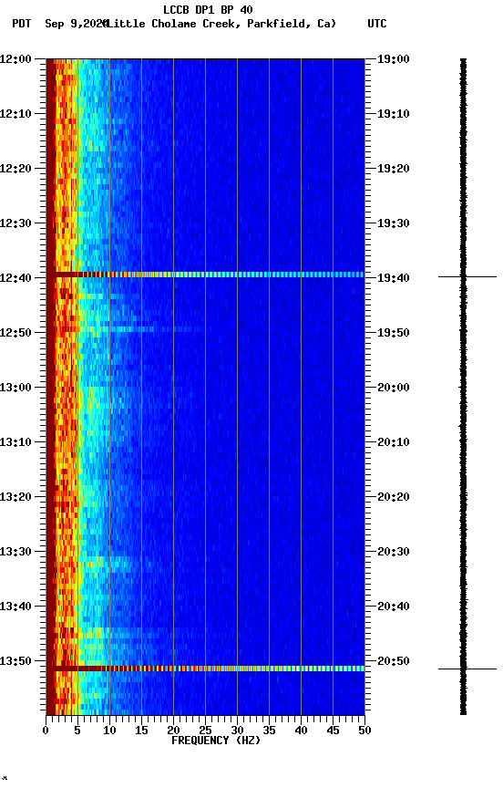The height and width of the screenshot is (788, 503).
Task: Click the '20' frequency axis tick label
Action: point(173,731)
